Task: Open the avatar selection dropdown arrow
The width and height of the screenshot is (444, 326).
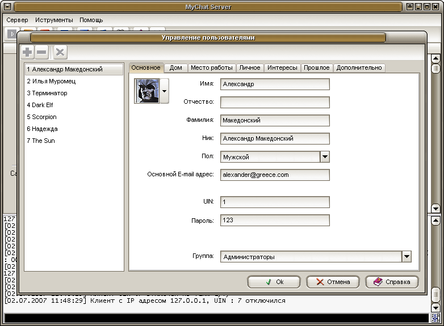Action: [x=165, y=91]
